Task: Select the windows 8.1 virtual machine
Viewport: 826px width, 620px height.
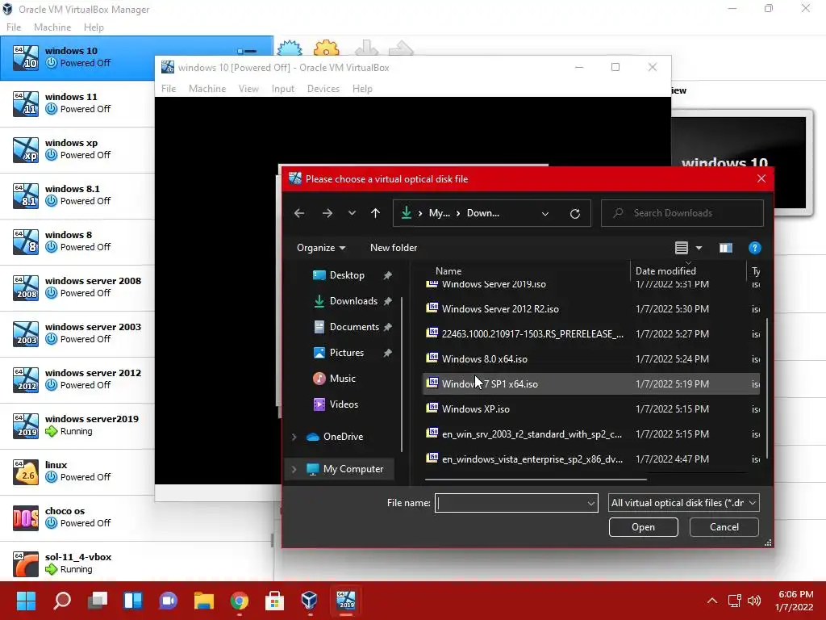Action: [x=77, y=195]
